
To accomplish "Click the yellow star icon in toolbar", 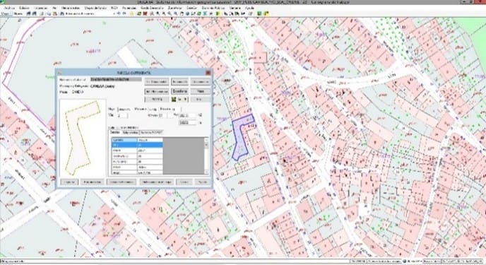I will pyautogui.click(x=131, y=13).
